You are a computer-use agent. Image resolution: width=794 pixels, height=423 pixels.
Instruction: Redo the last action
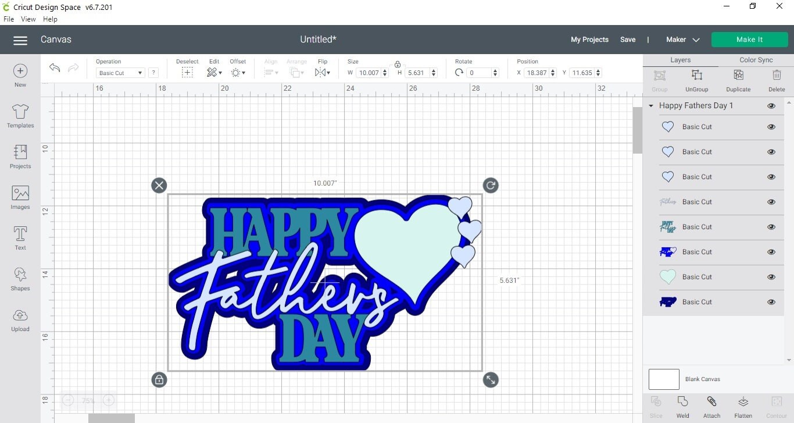coord(73,68)
